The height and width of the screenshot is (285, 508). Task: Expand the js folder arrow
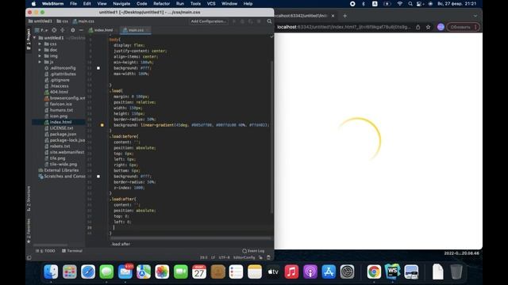[40, 62]
